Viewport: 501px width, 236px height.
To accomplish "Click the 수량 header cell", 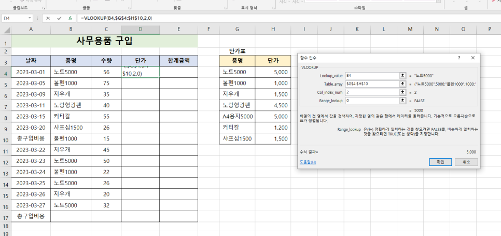I will (106, 61).
